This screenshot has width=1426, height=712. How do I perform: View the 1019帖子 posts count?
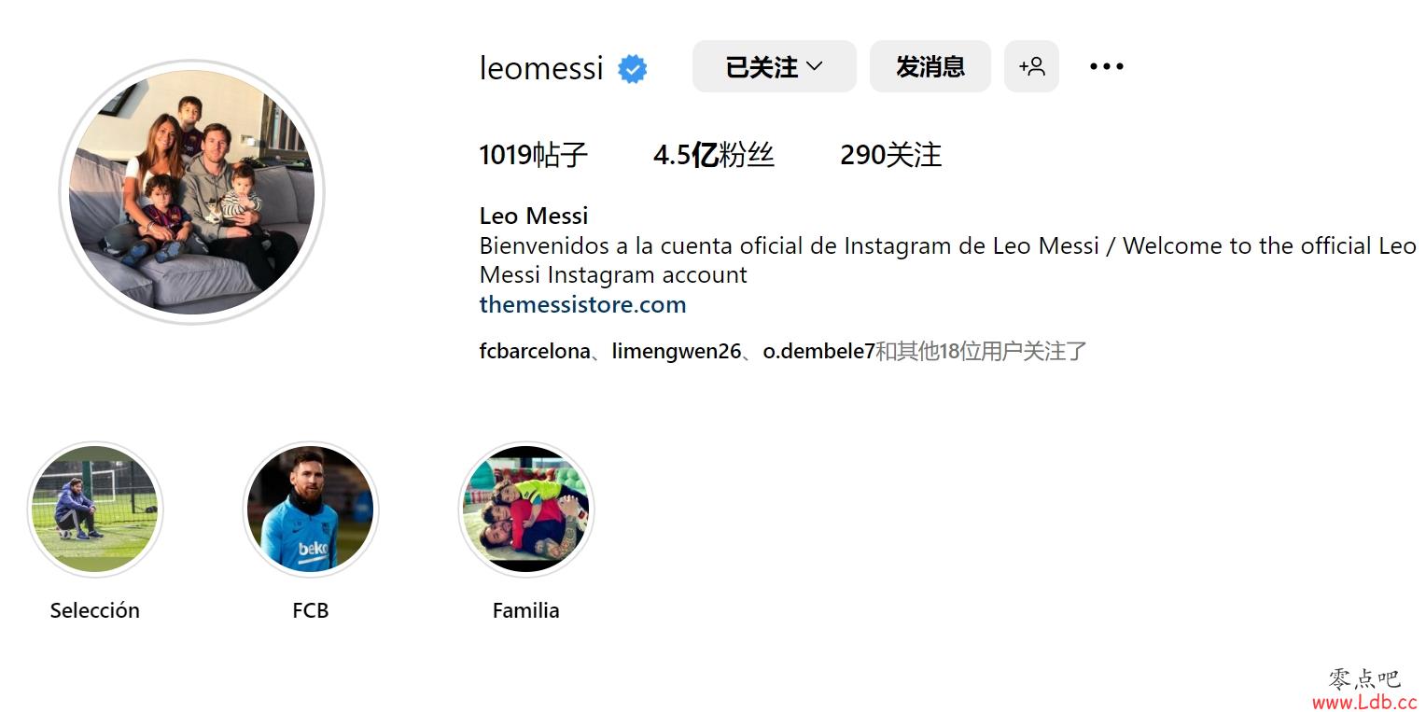point(534,155)
